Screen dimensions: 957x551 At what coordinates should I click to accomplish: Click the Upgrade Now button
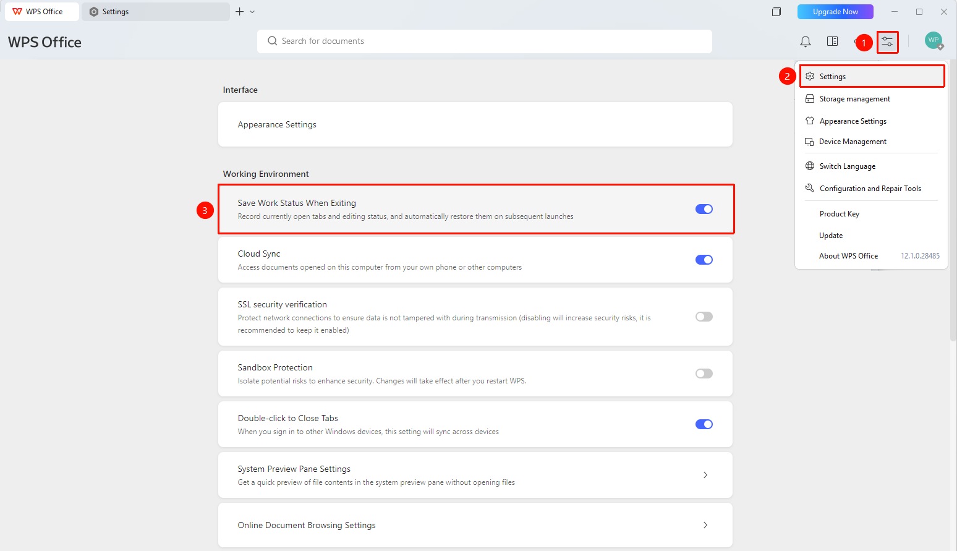[835, 12]
